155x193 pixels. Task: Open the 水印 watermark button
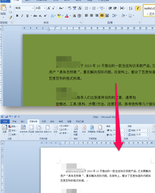tap(84, 130)
